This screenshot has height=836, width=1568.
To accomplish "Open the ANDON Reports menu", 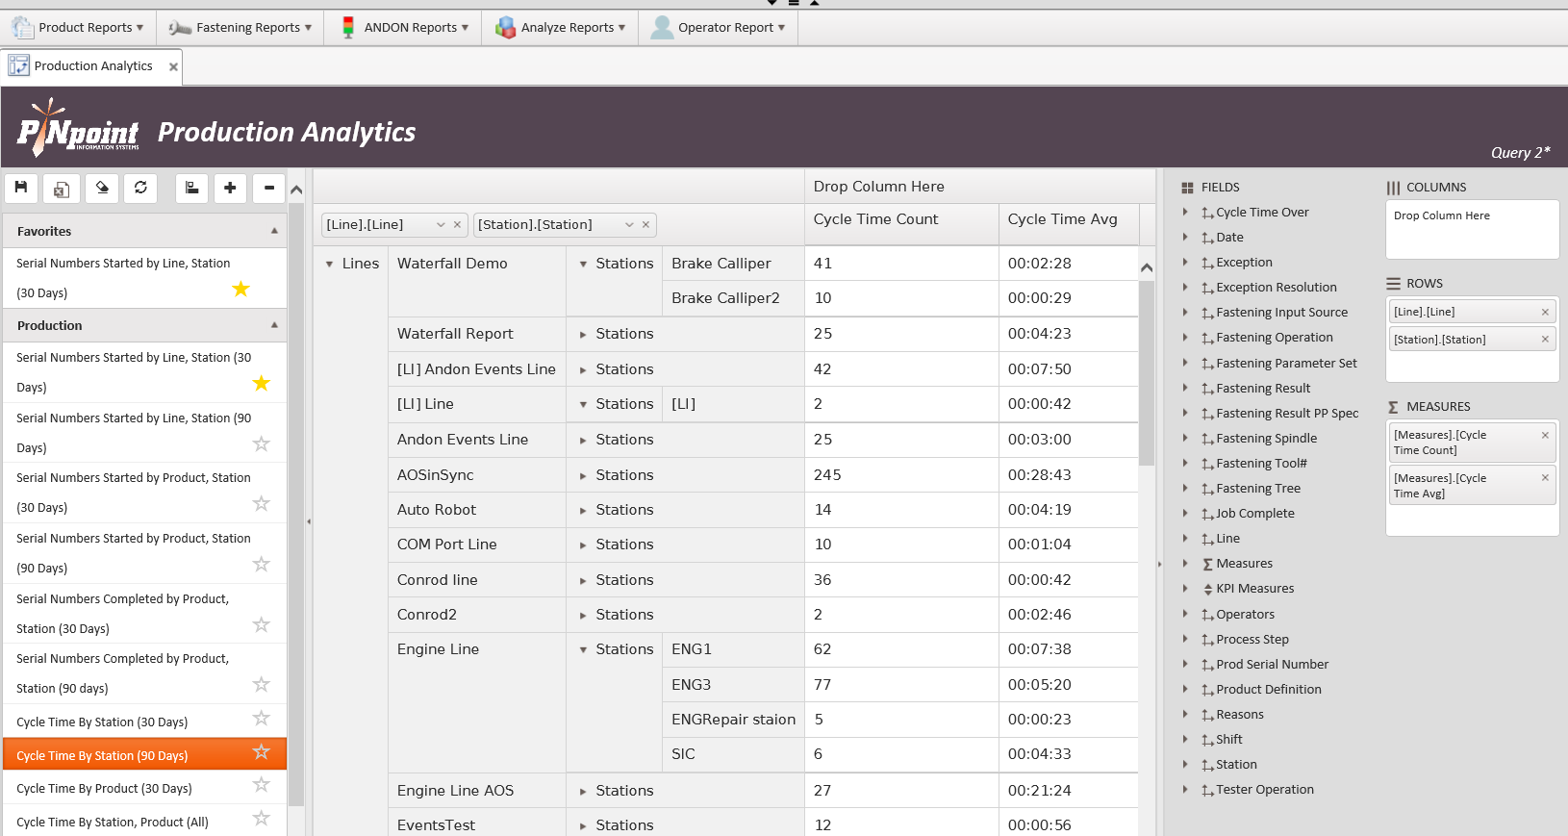I will pyautogui.click(x=405, y=28).
